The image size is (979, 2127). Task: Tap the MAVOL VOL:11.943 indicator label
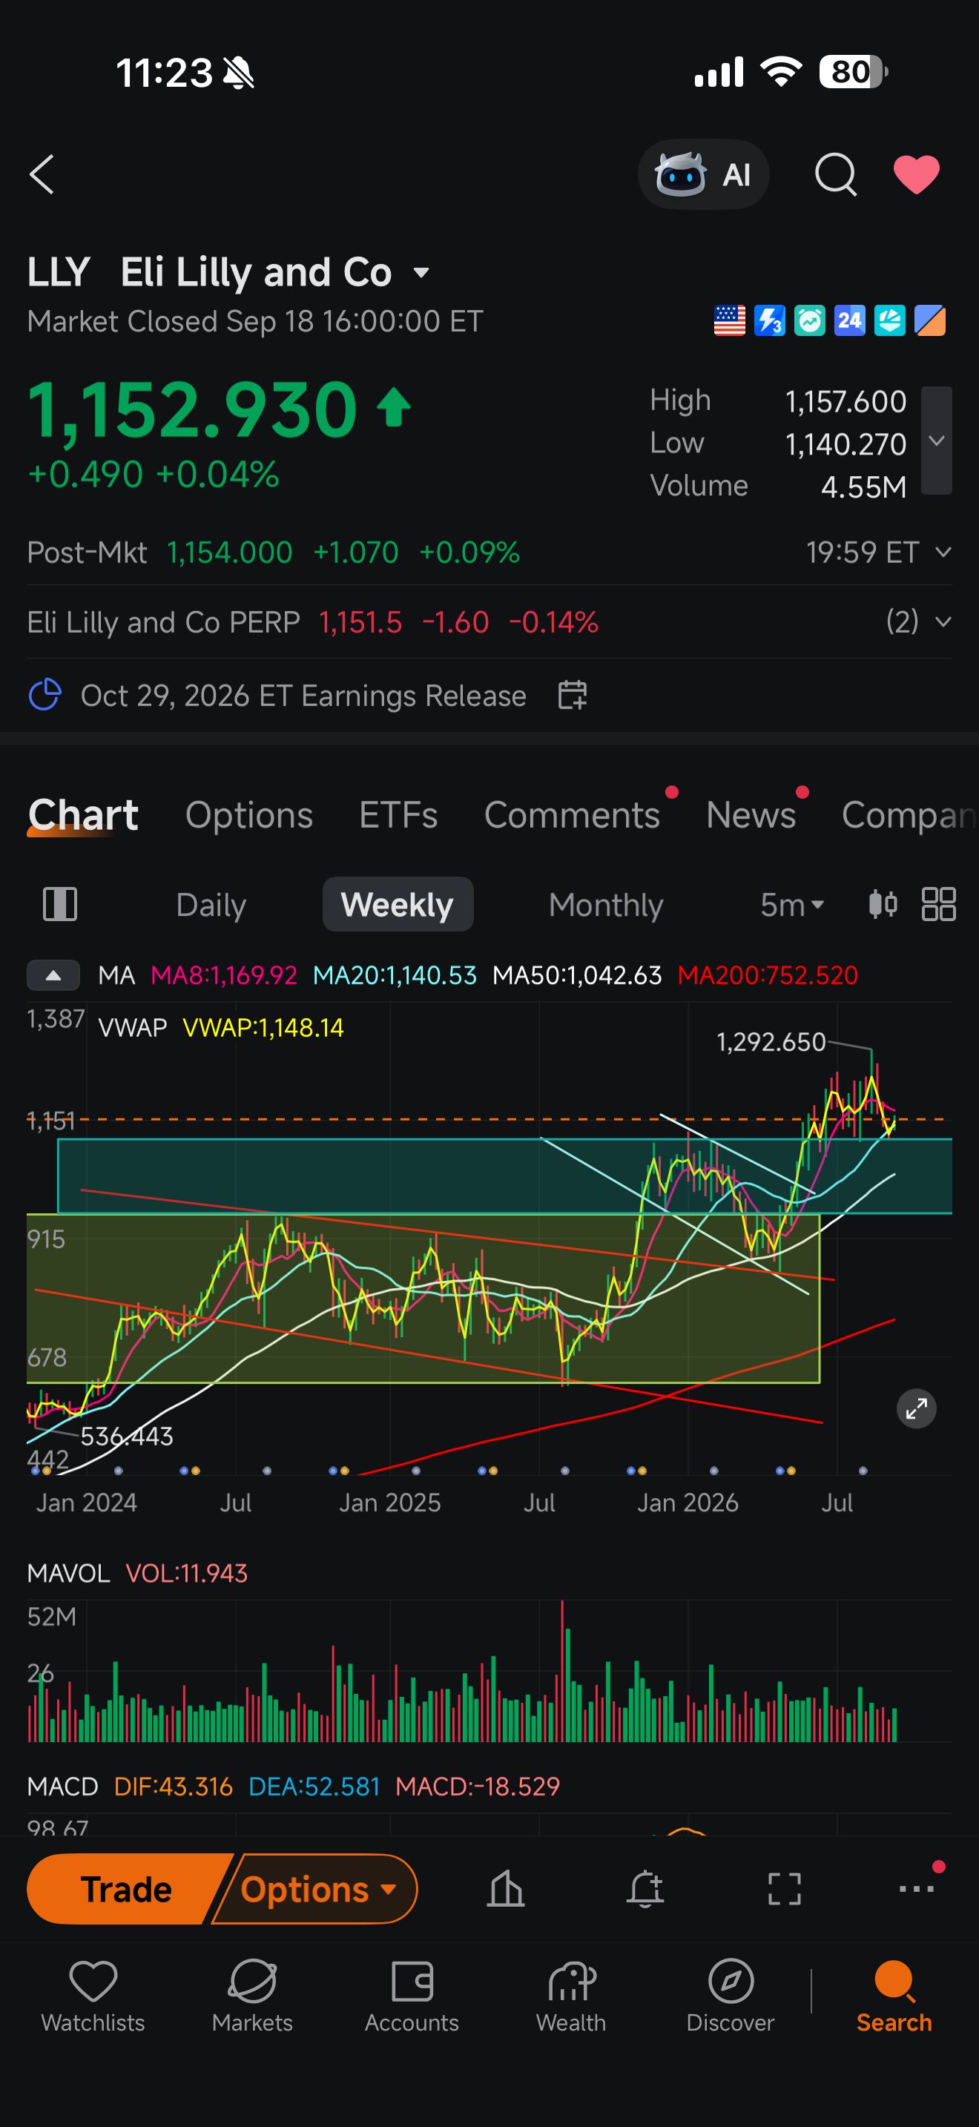tap(137, 1573)
